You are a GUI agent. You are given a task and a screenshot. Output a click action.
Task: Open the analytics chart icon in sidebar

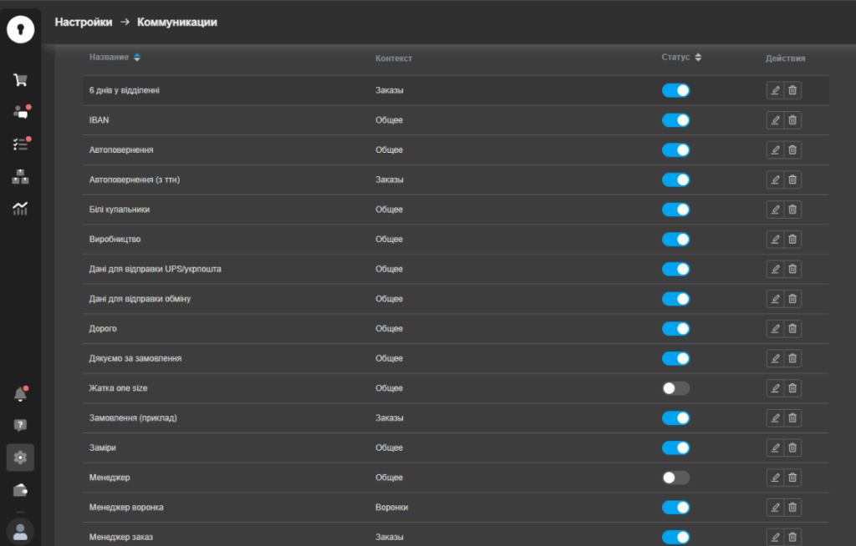[x=20, y=209]
